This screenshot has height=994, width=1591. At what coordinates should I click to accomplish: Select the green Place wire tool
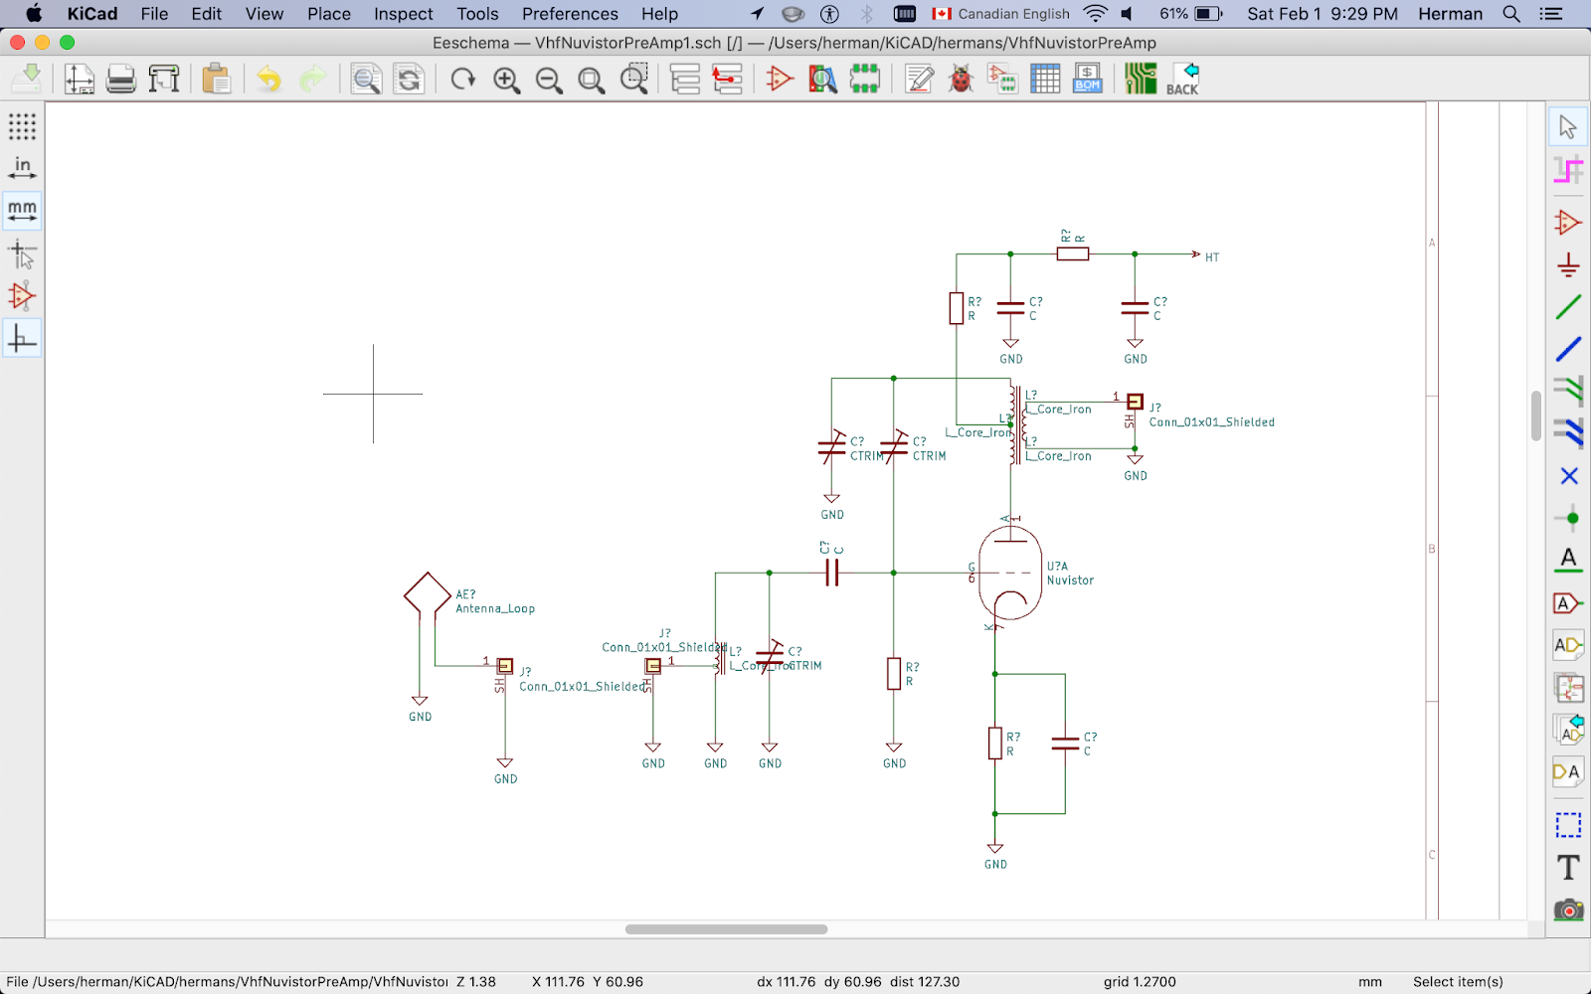tap(1568, 307)
